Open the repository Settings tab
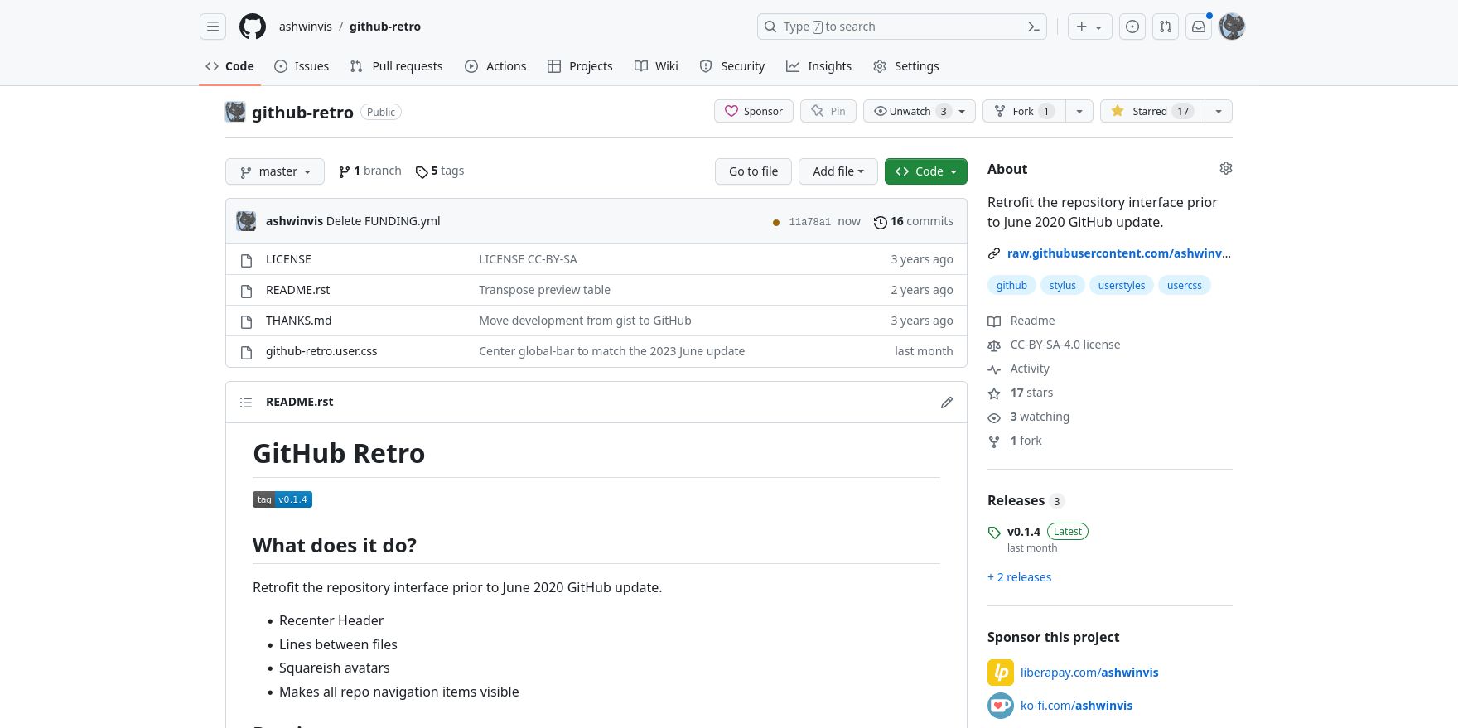1458x728 pixels. pyautogui.click(x=906, y=66)
